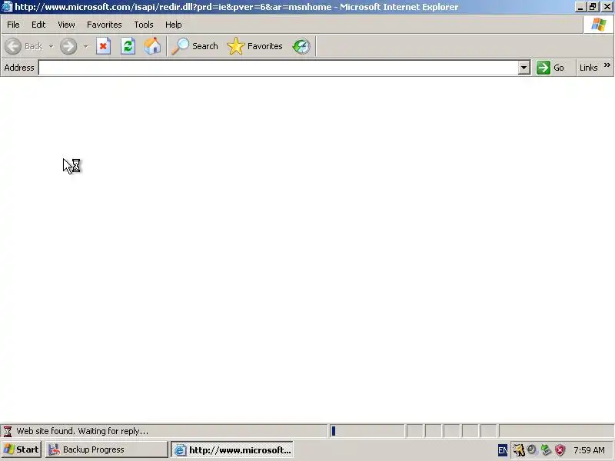Open the Help menu
This screenshot has height=461, width=615.
click(174, 25)
